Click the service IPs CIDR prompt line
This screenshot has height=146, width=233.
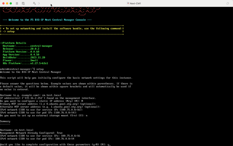(x=41, y=109)
